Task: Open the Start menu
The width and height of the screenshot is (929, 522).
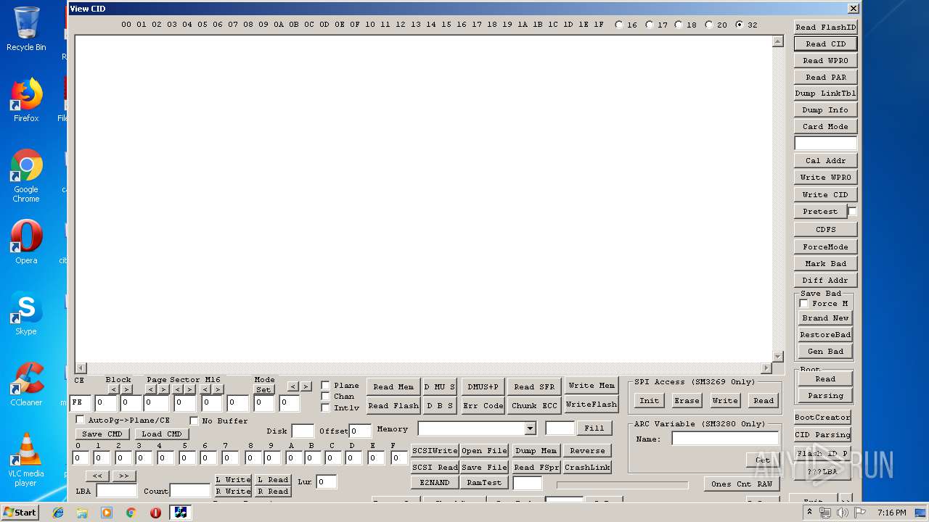Action: click(x=20, y=513)
